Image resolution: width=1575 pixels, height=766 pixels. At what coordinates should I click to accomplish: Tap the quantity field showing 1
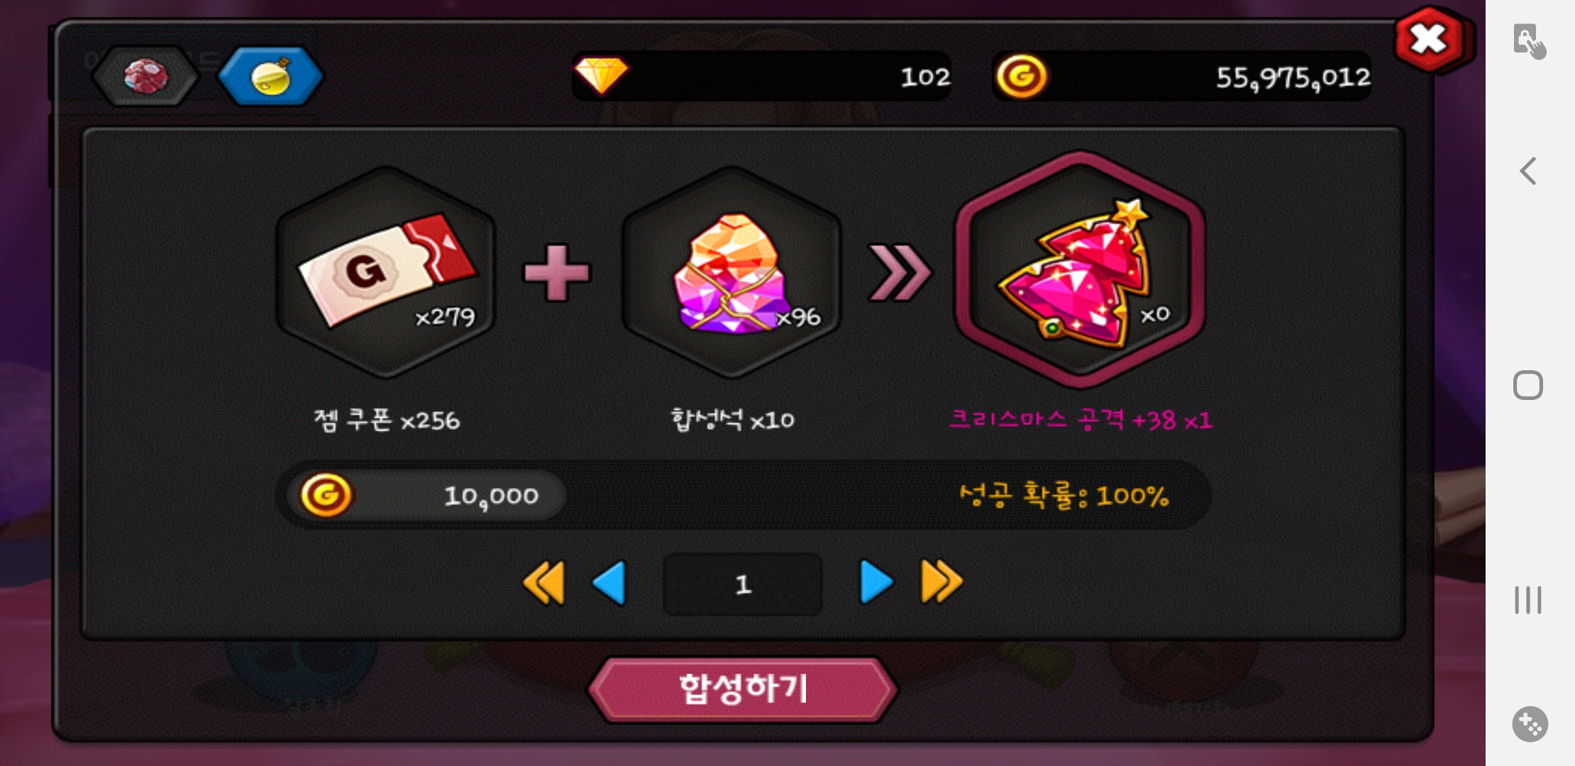point(743,584)
